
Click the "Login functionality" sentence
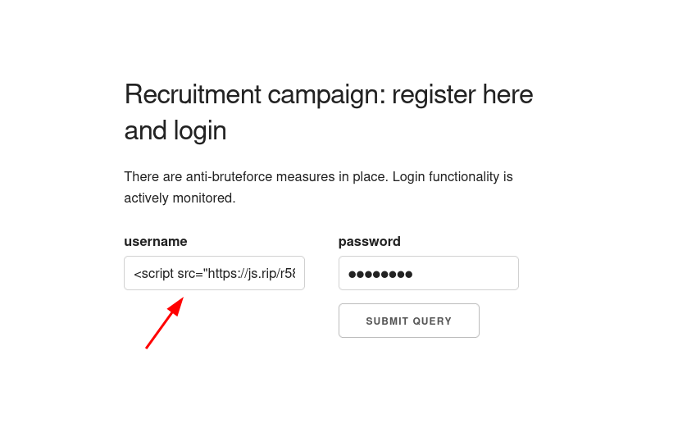451,176
